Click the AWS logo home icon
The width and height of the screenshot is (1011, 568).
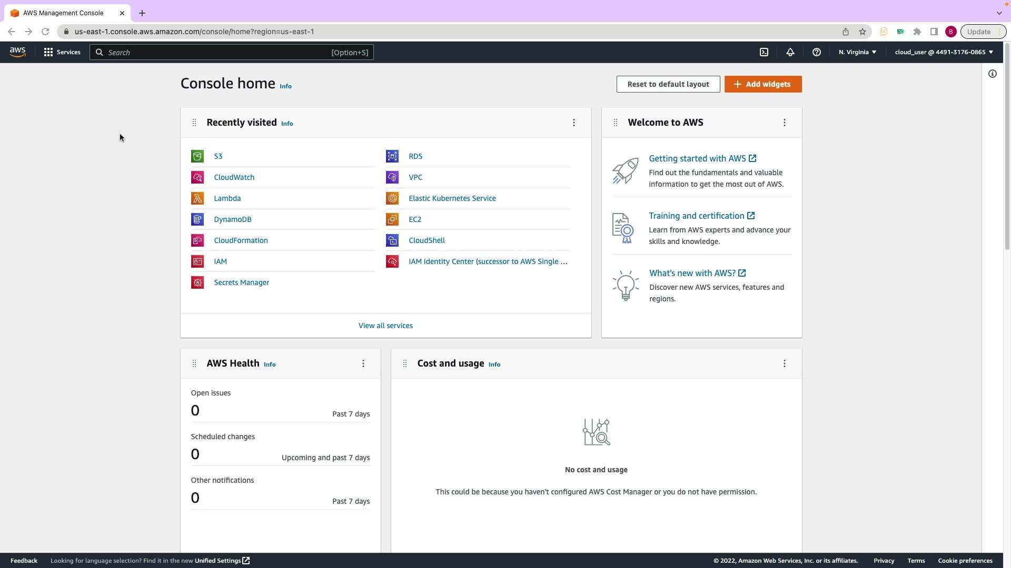(17, 52)
